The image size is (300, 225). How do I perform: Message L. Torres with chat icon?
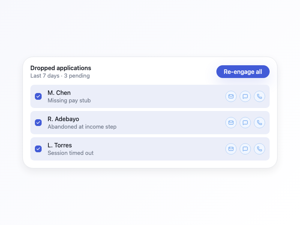click(245, 149)
